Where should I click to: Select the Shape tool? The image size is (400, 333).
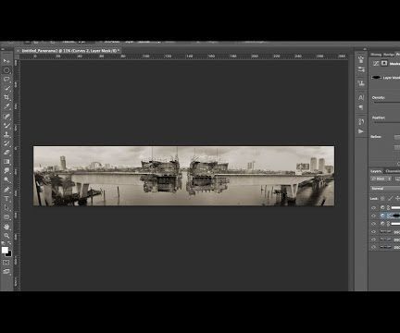(x=6, y=217)
